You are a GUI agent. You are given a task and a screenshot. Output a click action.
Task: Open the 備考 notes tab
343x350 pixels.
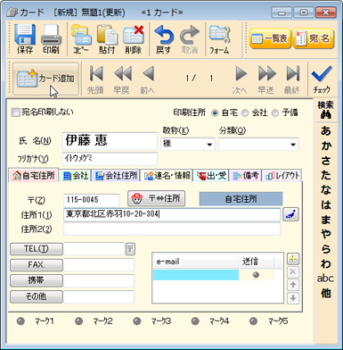(245, 176)
